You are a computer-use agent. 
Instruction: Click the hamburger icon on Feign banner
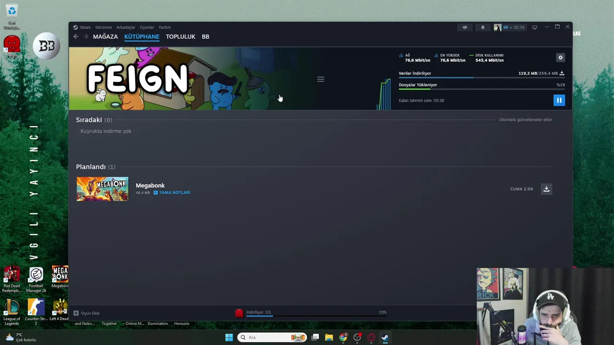pyautogui.click(x=320, y=80)
